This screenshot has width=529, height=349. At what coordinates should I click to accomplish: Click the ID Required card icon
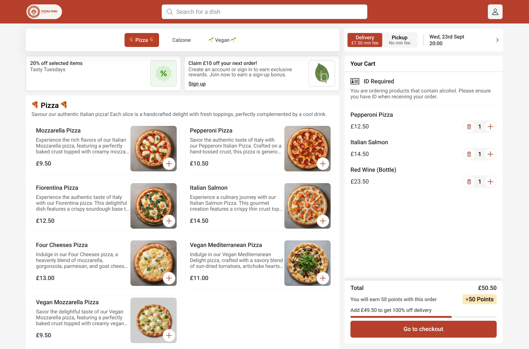pyautogui.click(x=355, y=81)
